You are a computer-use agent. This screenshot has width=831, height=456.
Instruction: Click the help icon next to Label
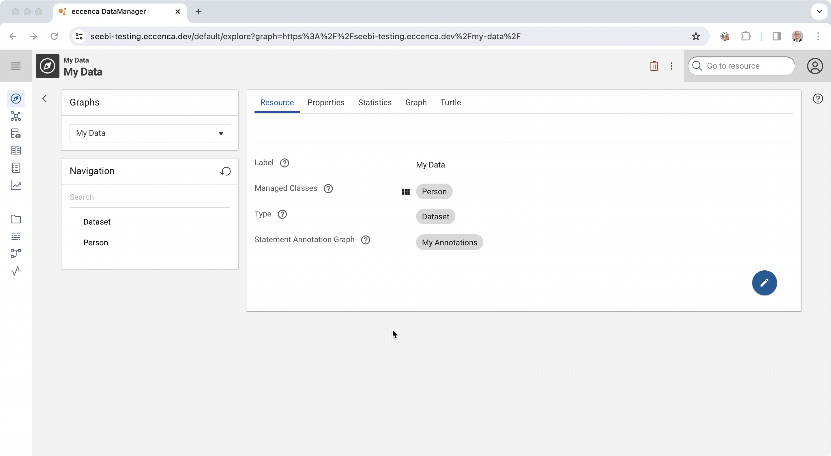[x=284, y=163]
